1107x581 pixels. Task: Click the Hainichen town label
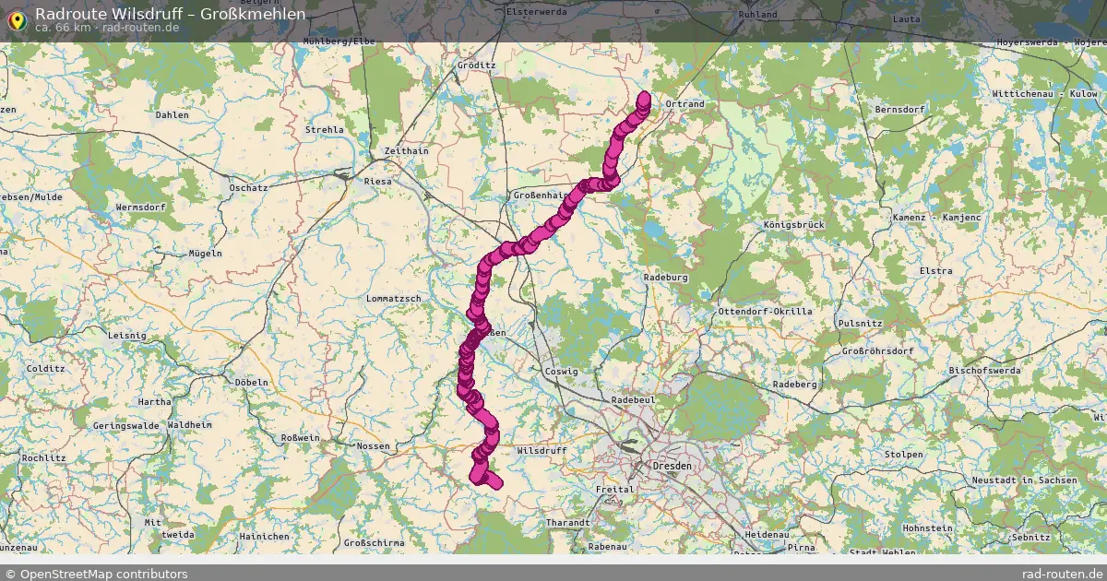(x=264, y=536)
